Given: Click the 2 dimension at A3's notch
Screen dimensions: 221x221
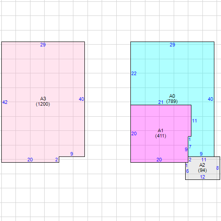Looking at the screenshot, I should tap(57, 160).
